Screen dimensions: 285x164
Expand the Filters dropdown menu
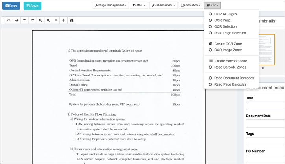pyautogui.click(x=139, y=6)
